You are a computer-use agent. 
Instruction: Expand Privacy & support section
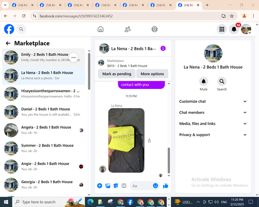[213, 135]
